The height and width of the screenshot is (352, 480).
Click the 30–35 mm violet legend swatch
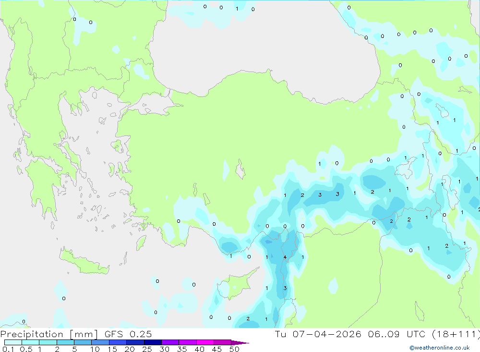pyautogui.click(x=170, y=342)
